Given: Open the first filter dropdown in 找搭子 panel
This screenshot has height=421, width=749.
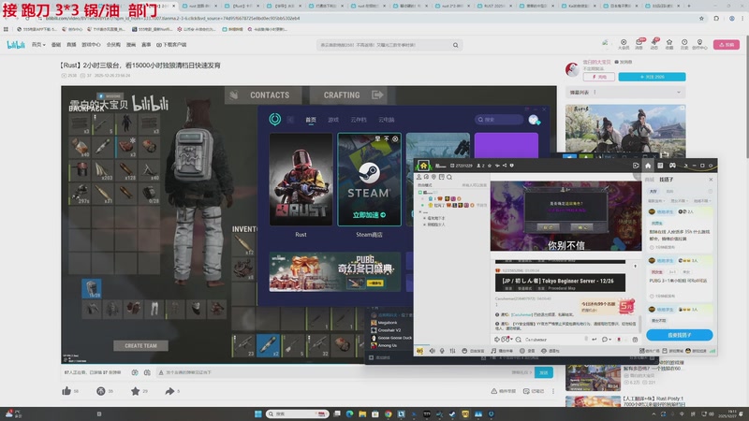Looking at the screenshot, I should (x=656, y=201).
